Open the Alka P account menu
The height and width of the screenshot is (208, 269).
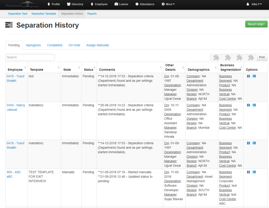[254, 4]
